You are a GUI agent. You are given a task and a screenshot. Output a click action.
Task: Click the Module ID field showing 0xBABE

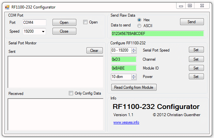click(x=124, y=68)
